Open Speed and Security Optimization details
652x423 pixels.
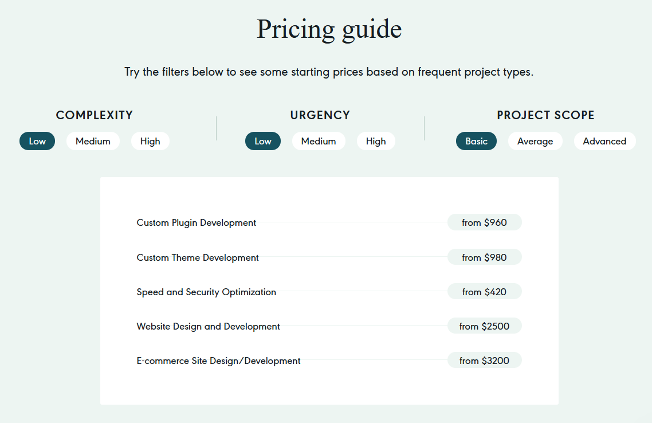click(x=206, y=292)
